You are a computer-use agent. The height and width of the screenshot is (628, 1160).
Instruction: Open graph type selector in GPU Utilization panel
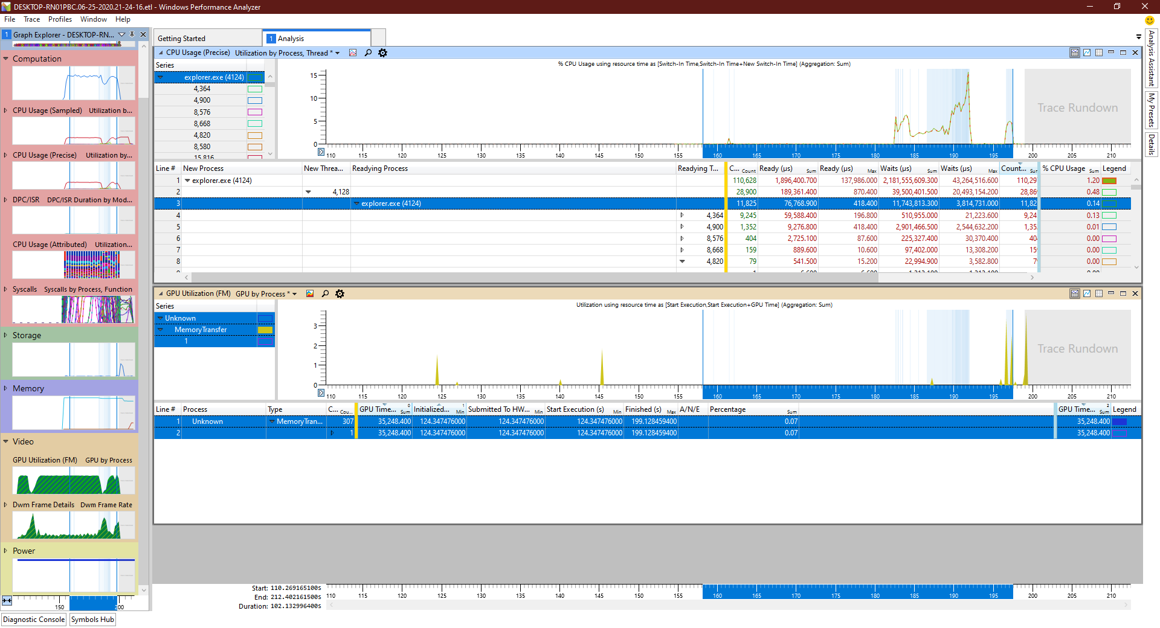(x=310, y=294)
